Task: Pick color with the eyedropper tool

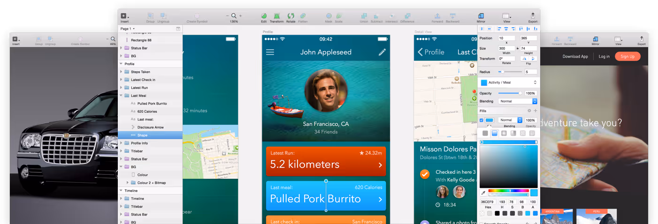Action: pos(483,193)
